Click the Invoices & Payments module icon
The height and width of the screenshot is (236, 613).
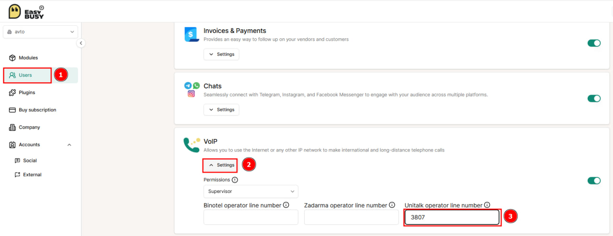coord(192,34)
